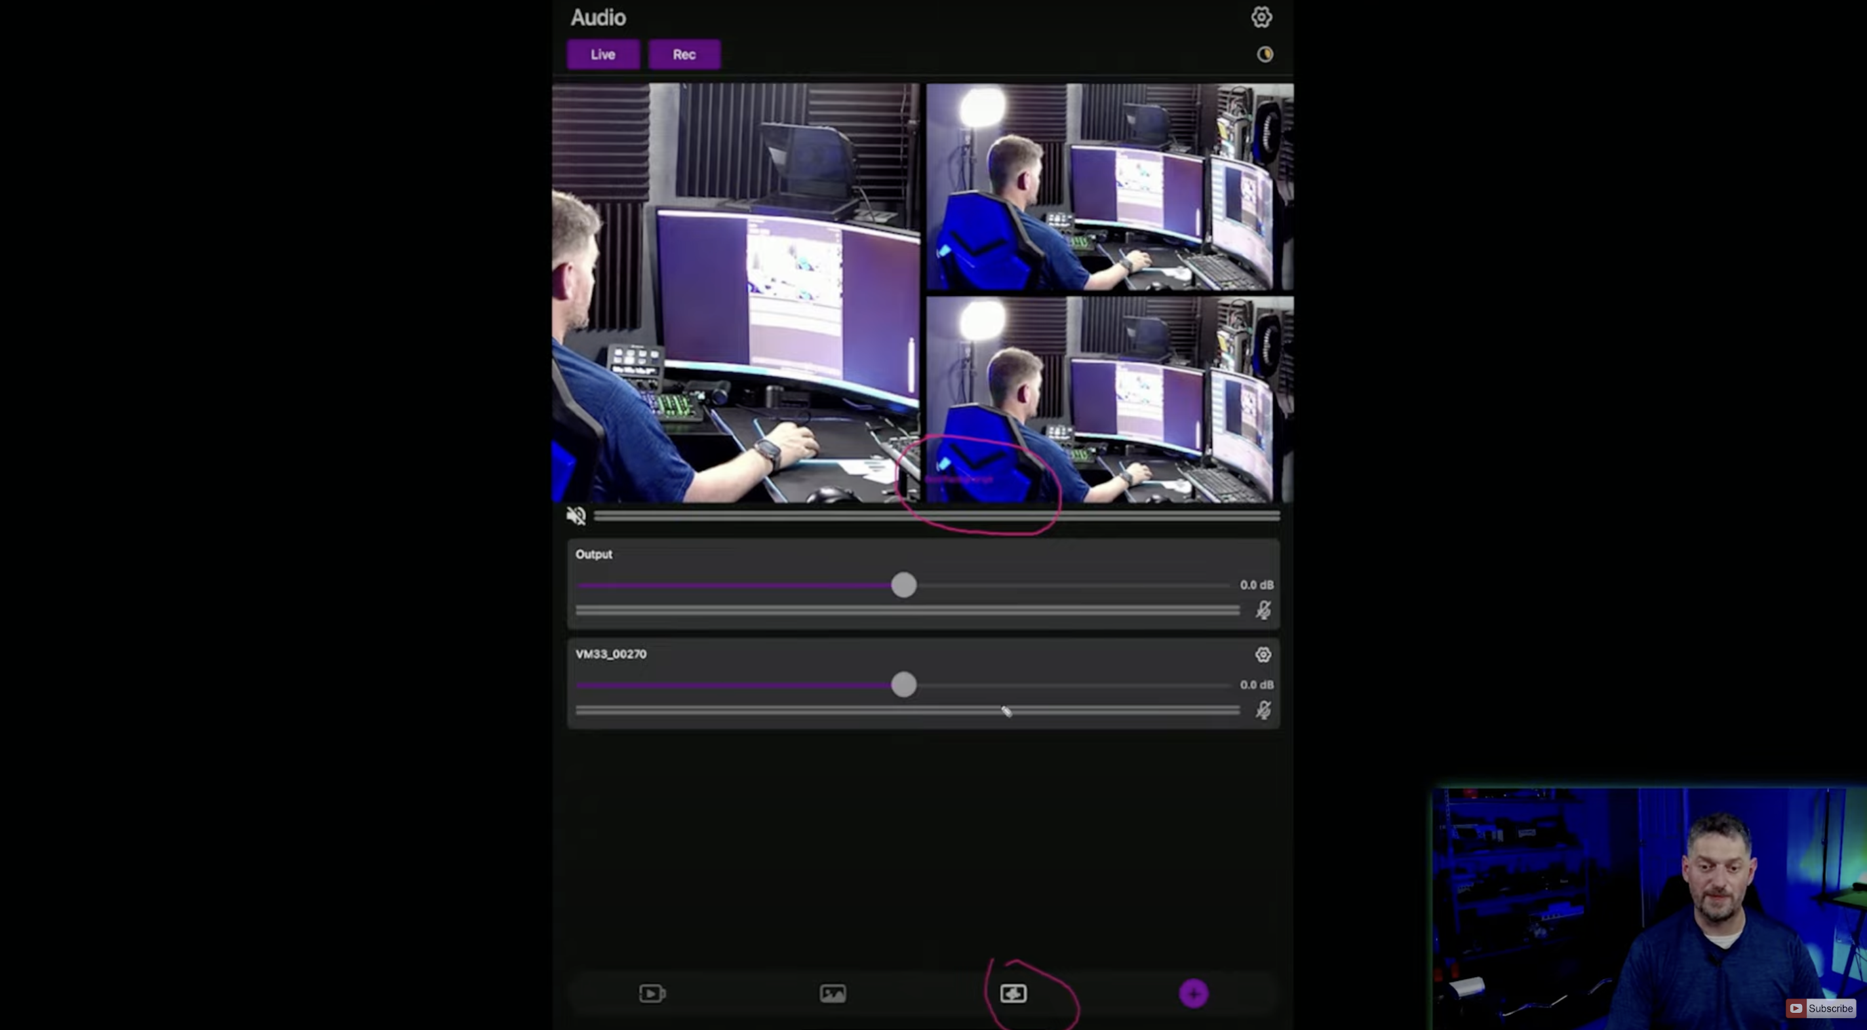The height and width of the screenshot is (1030, 1867).
Task: Start streaming with the Live button
Action: (x=603, y=54)
